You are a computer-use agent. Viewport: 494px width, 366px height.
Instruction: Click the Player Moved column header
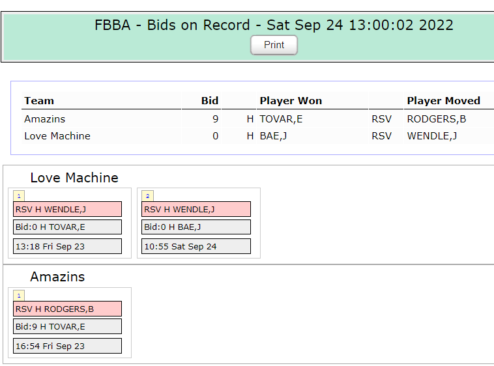[443, 100]
